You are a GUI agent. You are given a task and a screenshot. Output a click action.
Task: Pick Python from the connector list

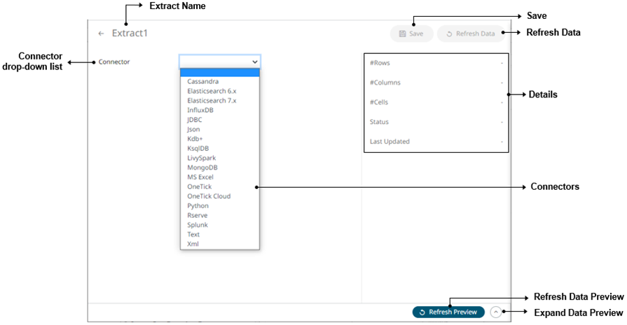pos(220,206)
